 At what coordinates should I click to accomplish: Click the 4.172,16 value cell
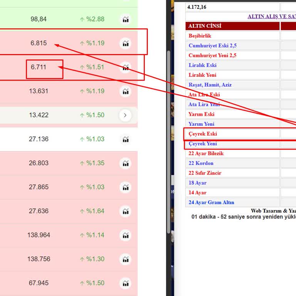coord(232,7)
